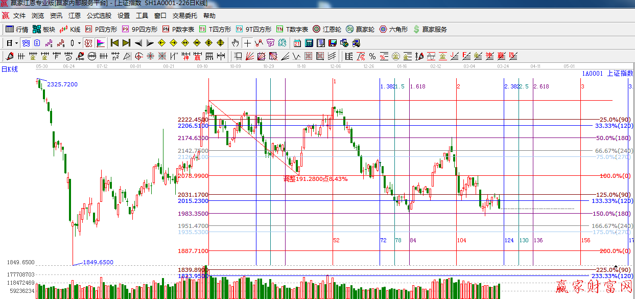The image size is (635, 299).
Task: Click the 1A0001 上证指数 stock label
Action: point(607,74)
